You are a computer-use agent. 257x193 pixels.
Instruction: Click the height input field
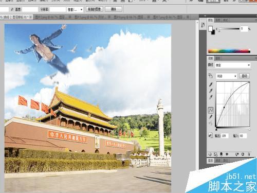30,9
